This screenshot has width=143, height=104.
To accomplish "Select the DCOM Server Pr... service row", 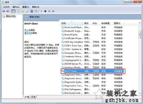I will pos(92,64).
